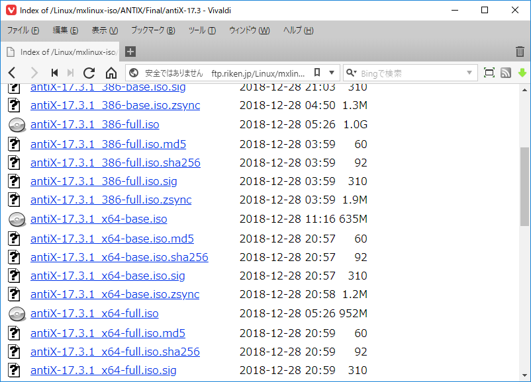Open the ヘルプ (H) menu
The image size is (531, 382).
[299, 30]
